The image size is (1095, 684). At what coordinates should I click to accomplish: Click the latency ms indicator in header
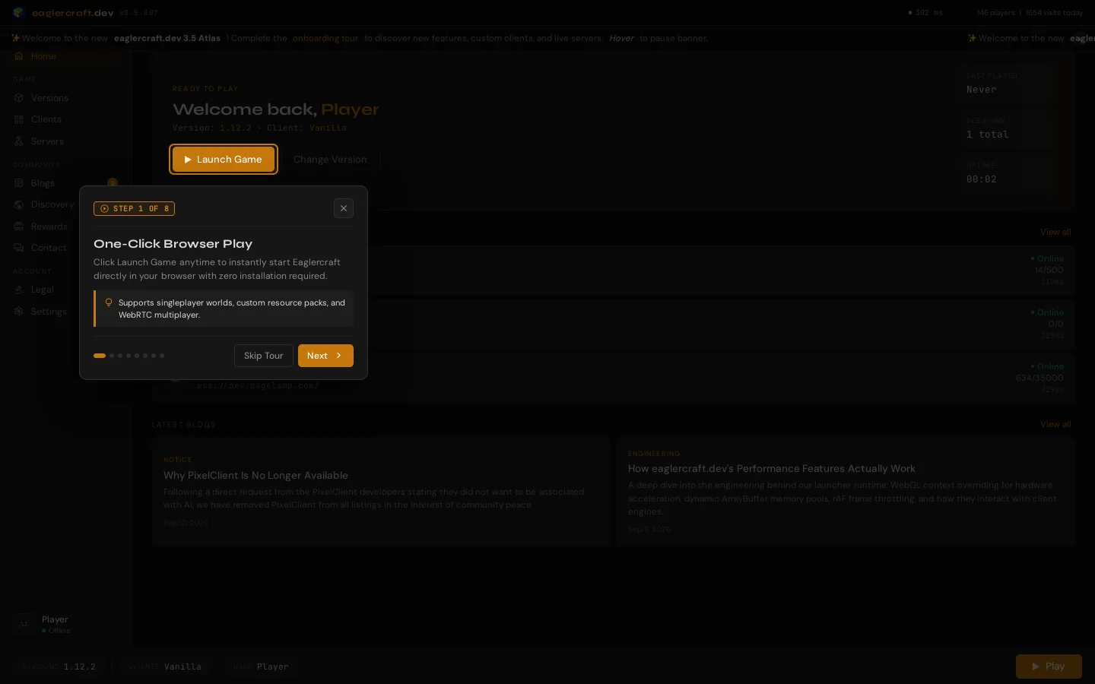(x=925, y=13)
